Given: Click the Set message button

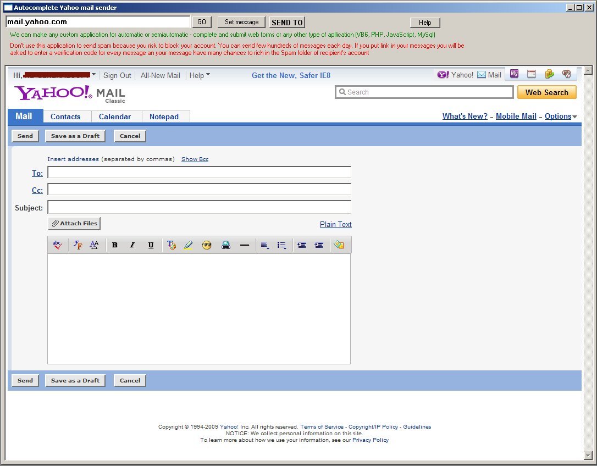Looking at the screenshot, I should [241, 22].
